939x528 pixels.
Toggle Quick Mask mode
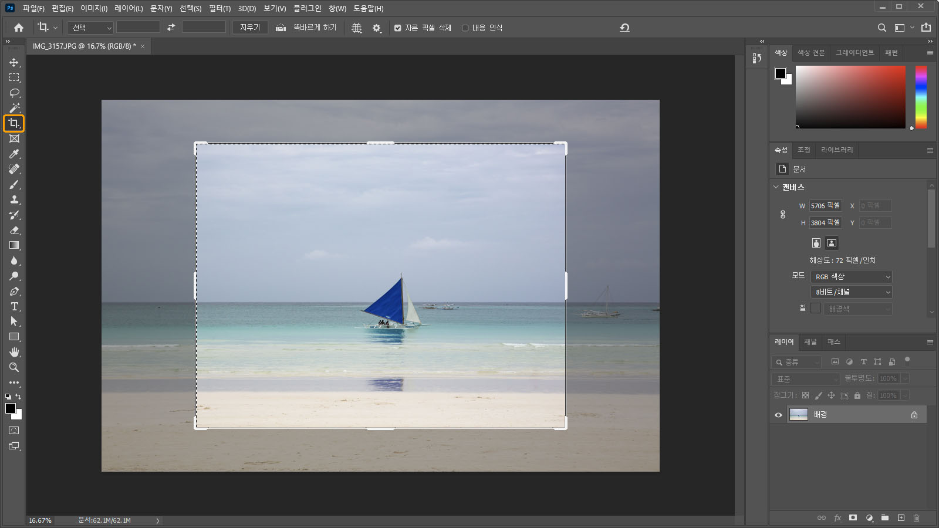pyautogui.click(x=14, y=431)
